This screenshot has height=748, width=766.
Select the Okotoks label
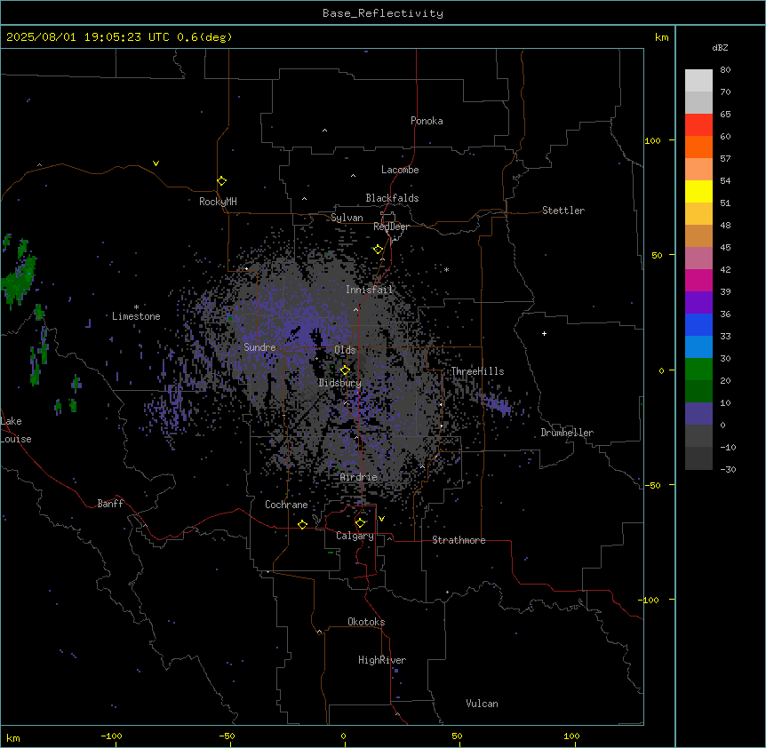click(x=366, y=622)
